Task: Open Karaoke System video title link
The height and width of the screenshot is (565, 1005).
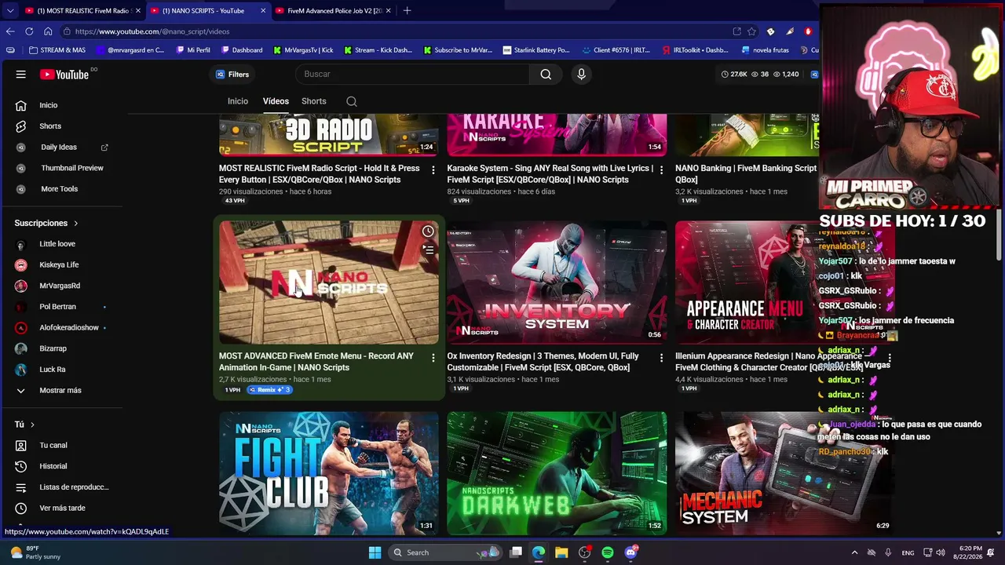Action: [550, 174]
